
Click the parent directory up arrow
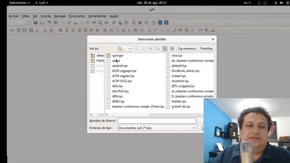point(150,48)
